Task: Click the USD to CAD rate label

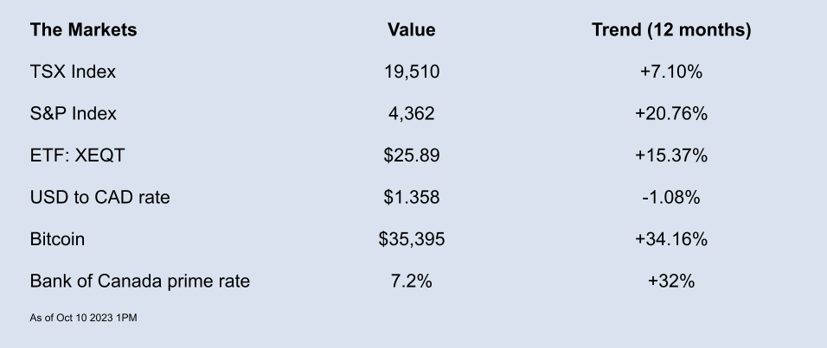Action: coord(99,198)
